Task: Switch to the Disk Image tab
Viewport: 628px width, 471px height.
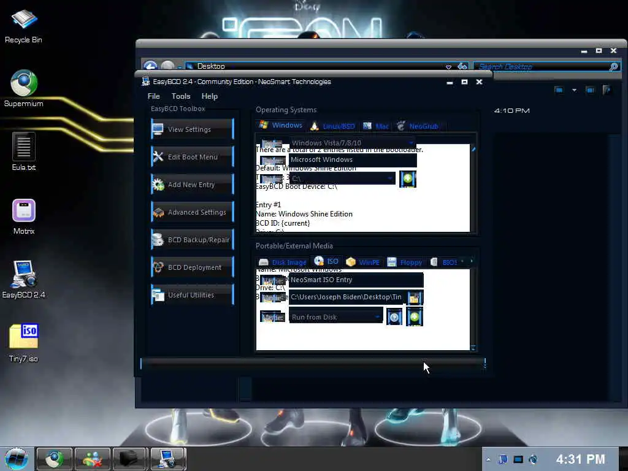Action: [x=282, y=262]
